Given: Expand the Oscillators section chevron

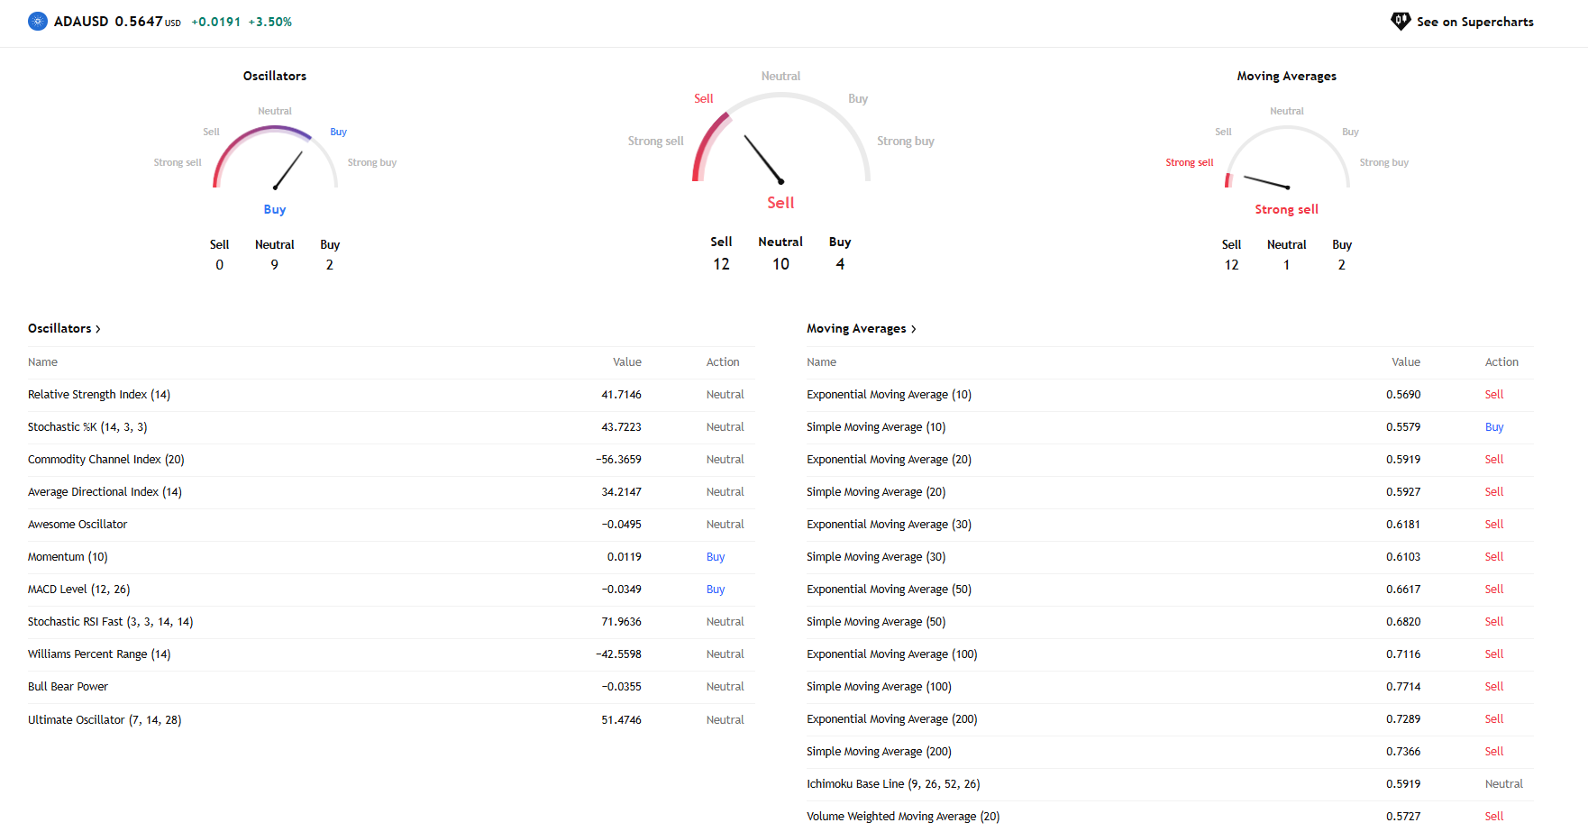Looking at the screenshot, I should (97, 329).
